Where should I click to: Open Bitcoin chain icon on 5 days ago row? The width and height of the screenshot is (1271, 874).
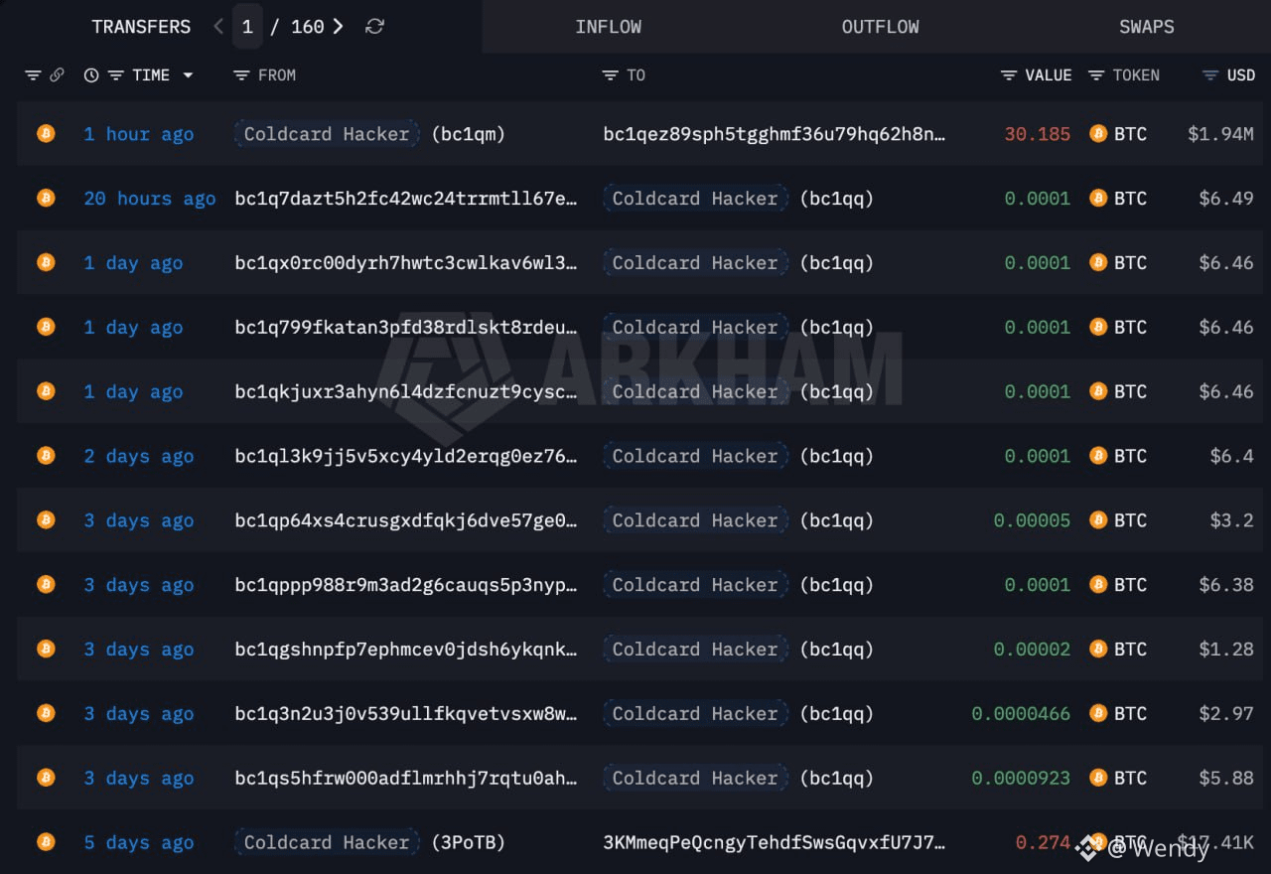[x=46, y=842]
